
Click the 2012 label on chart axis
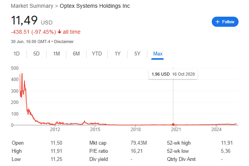pos(55,129)
